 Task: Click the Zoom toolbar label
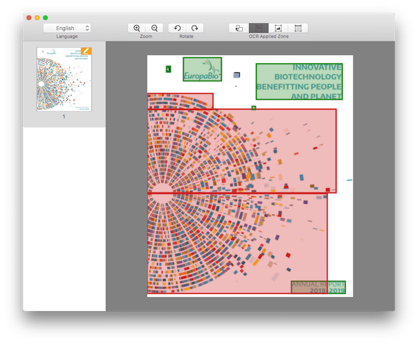146,36
